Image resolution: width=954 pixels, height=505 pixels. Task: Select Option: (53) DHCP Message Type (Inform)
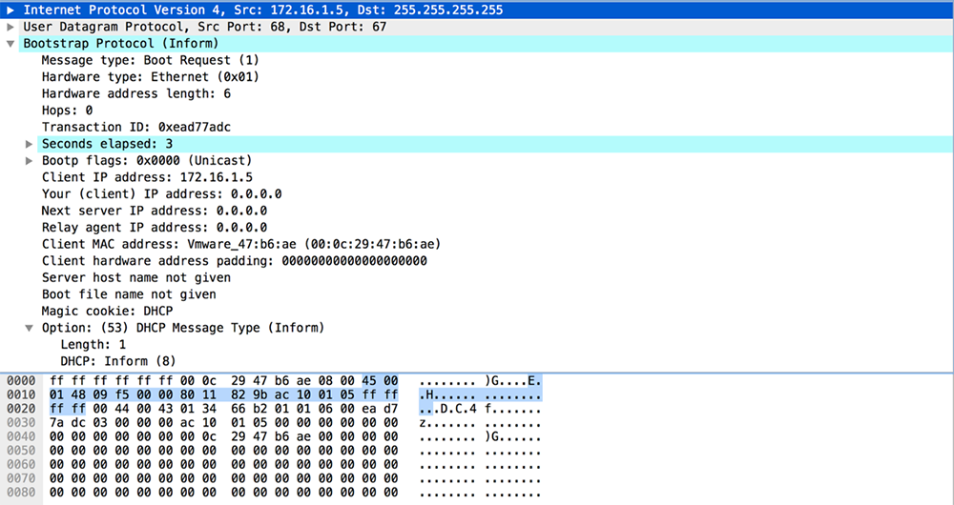click(x=183, y=328)
